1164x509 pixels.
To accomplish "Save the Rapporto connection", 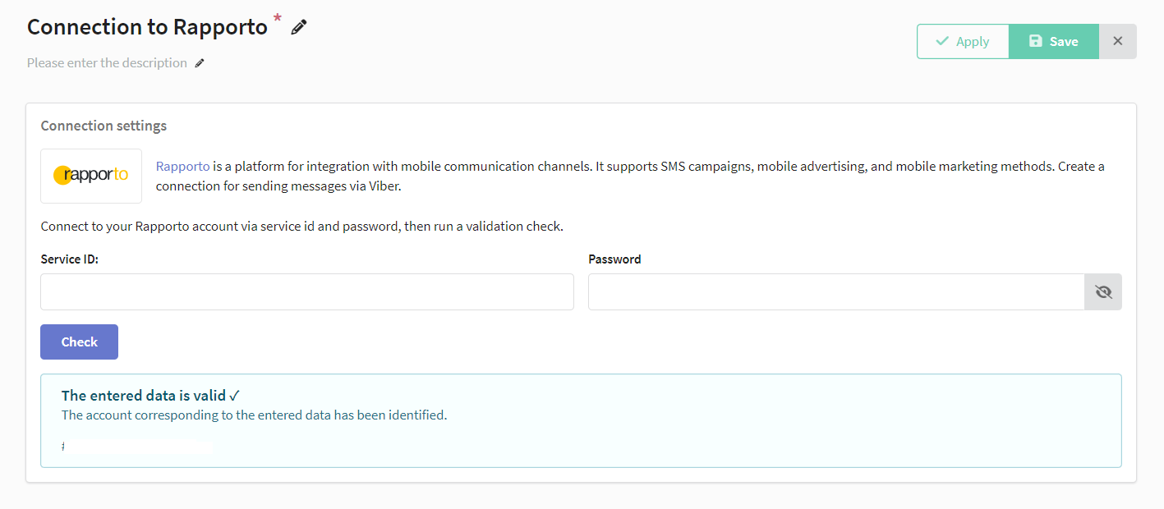I will (x=1054, y=41).
